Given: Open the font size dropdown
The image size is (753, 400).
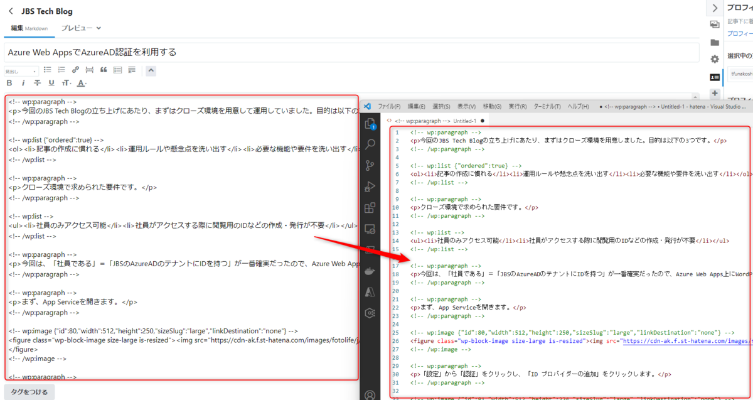Looking at the screenshot, I should click(x=67, y=83).
